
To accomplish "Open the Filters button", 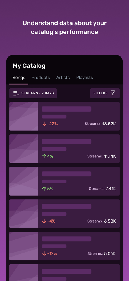I will (x=105, y=93).
